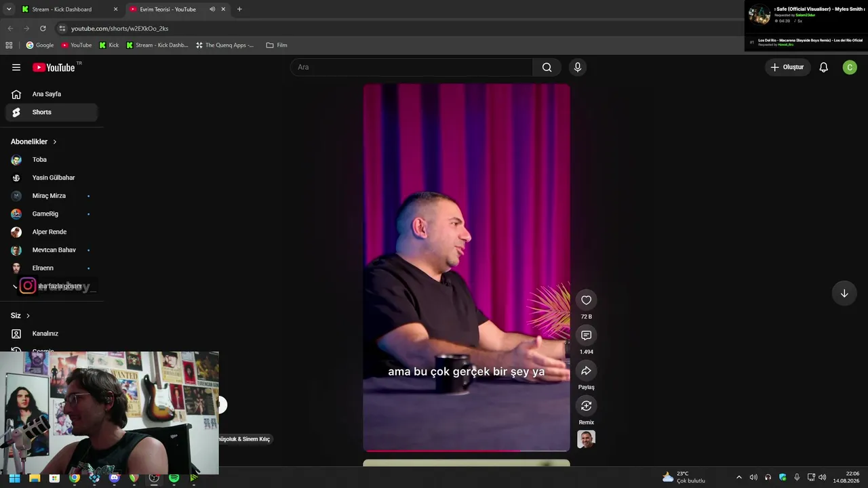Share this Short via Paylaş icon
Screen dimensions: 868x488
[x=587, y=371]
